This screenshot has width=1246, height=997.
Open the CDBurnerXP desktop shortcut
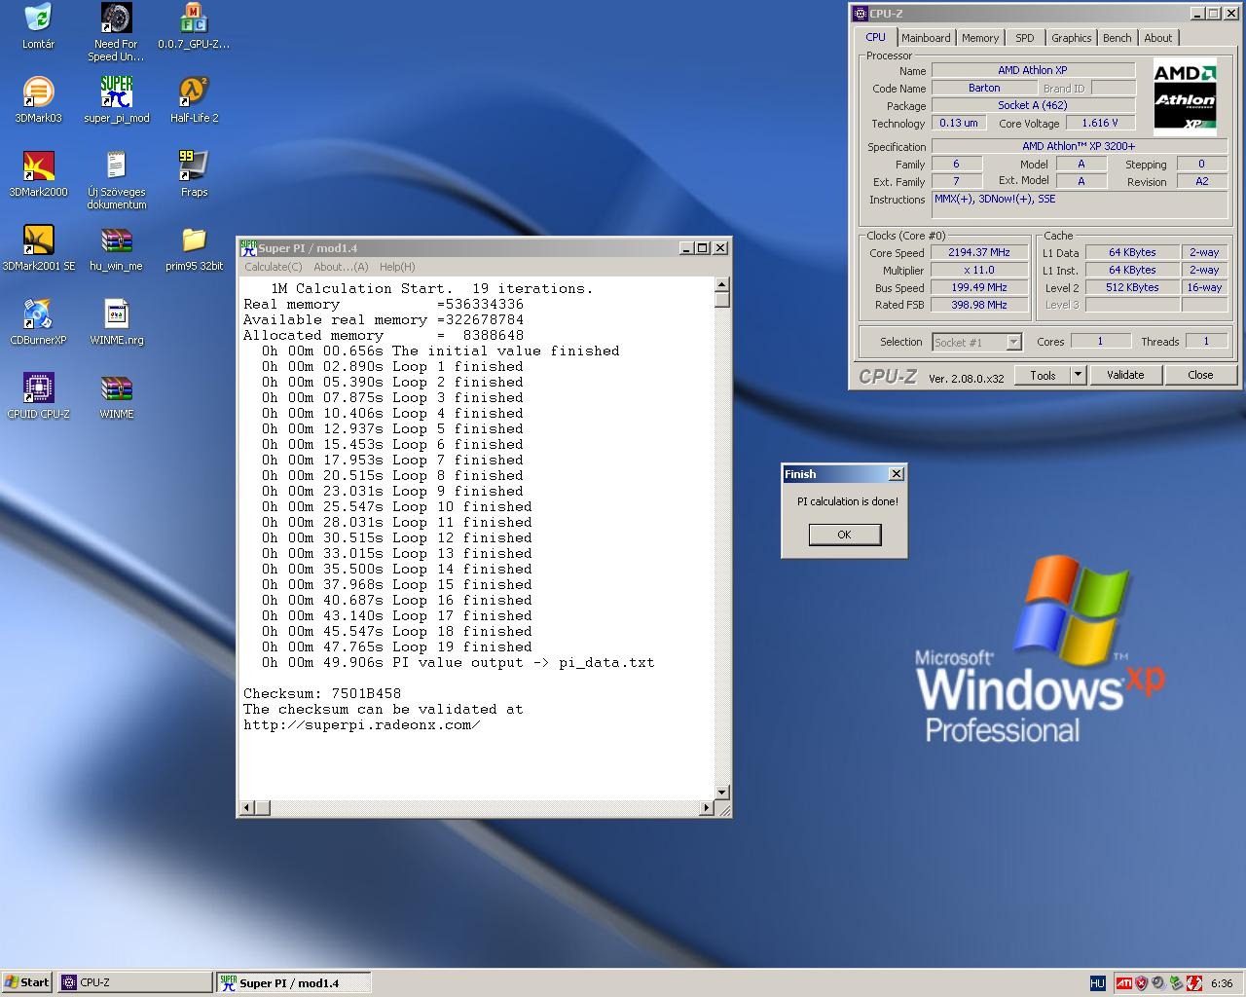(x=38, y=315)
